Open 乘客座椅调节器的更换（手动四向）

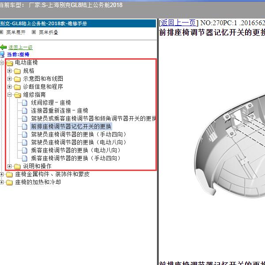coord(76,158)
